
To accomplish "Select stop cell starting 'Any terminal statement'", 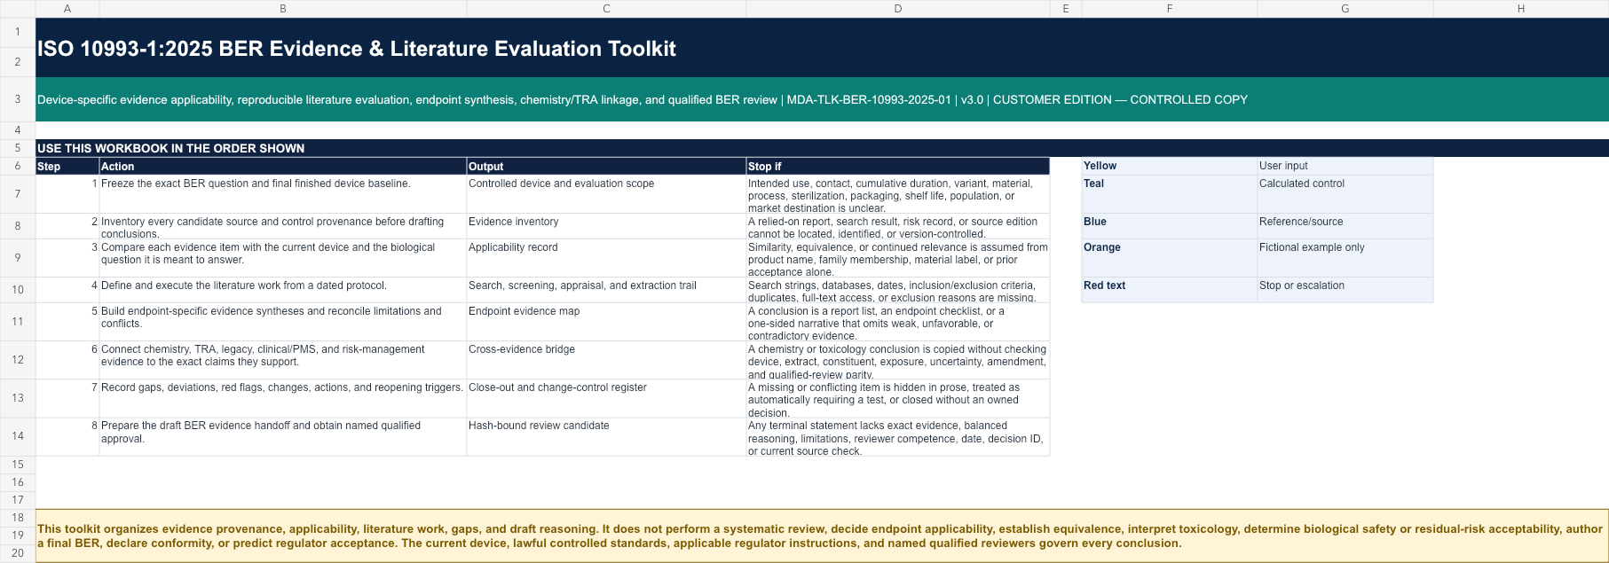I will (x=898, y=436).
